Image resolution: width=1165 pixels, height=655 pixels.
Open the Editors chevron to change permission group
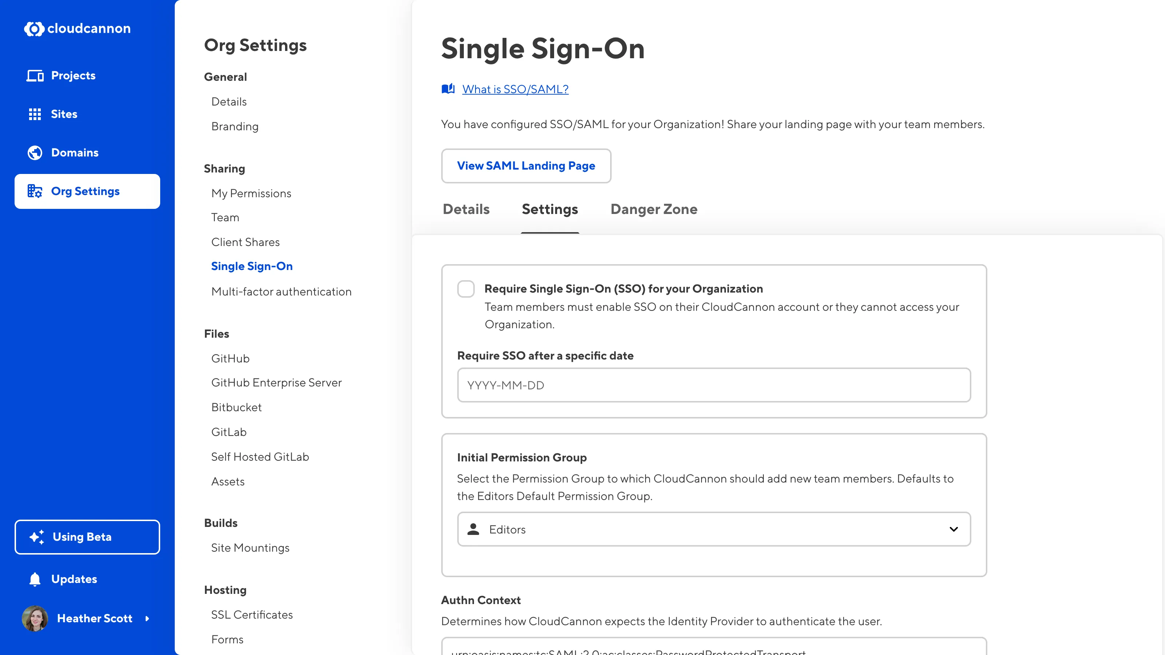[954, 529]
